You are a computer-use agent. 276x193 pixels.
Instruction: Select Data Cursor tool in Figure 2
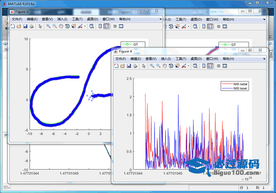[x=74, y=26]
